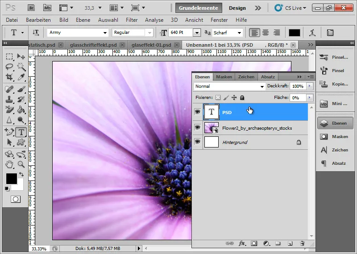This screenshot has height=254, width=357.
Task: Switch to the glasschrifteffekt.psd tab
Action: coord(93,45)
